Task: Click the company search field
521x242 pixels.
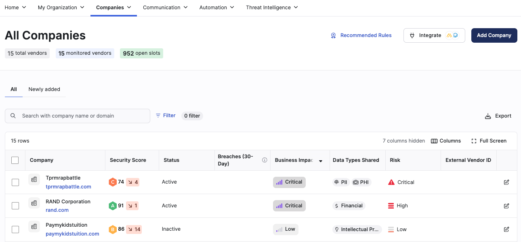Action: pos(78,116)
